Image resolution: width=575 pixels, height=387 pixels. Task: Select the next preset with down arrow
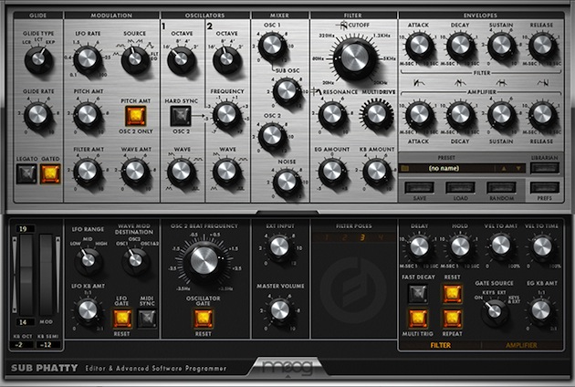coord(518,168)
